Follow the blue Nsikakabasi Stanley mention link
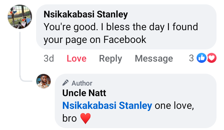This screenshot has height=130, width=224. (x=107, y=106)
